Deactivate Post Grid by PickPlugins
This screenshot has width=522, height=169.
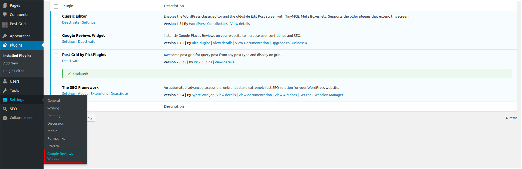click(x=71, y=61)
